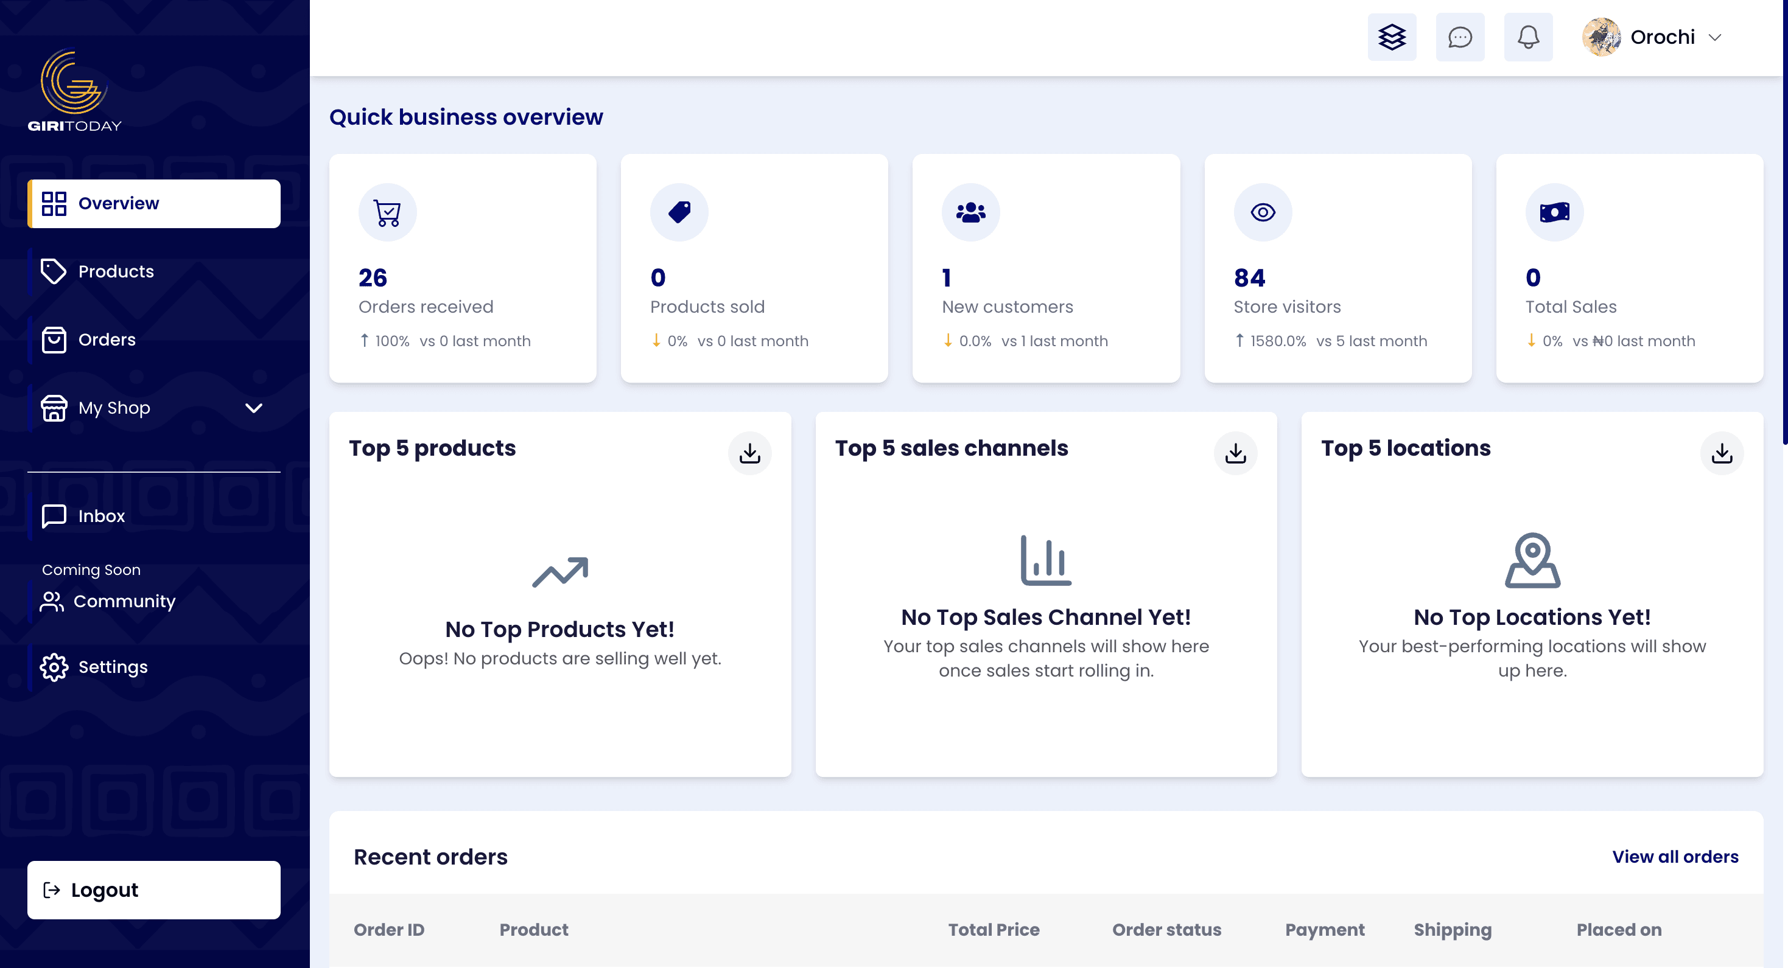Click the Store visitors eye icon
Screen dimensions: 1788x968
1263,212
